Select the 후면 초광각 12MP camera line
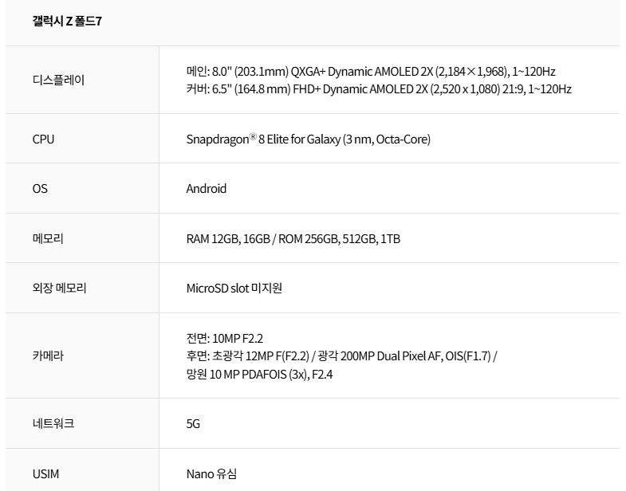Screen dimensions: 626x491 click(341, 355)
